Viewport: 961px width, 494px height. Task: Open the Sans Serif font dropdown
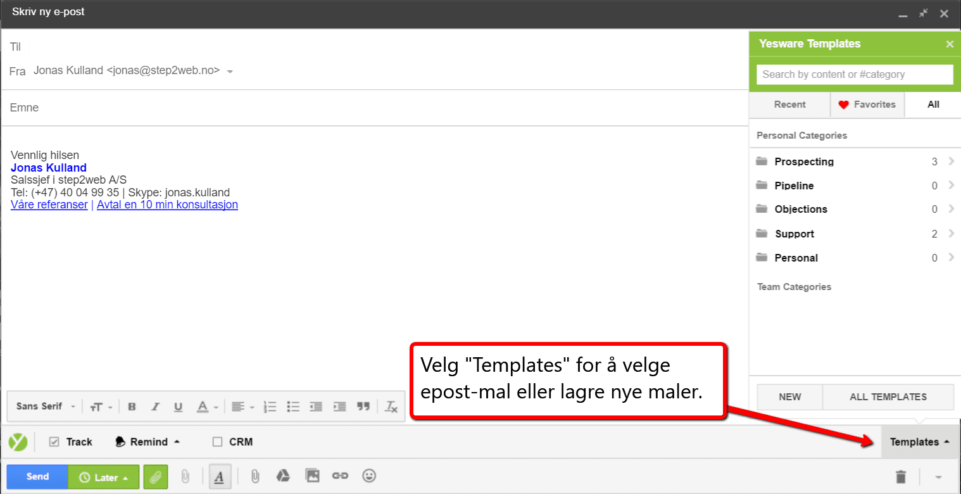click(x=46, y=407)
